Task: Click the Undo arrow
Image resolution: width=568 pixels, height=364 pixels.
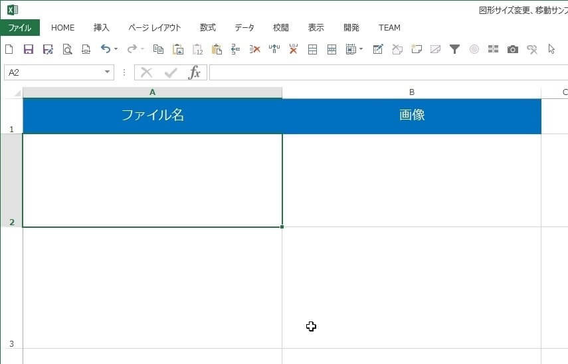Action: (105, 49)
